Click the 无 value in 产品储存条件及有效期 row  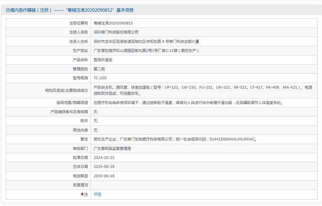point(96,112)
